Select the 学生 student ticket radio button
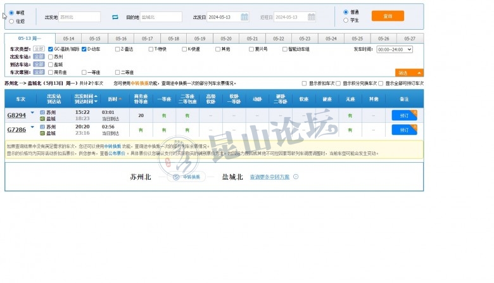The height and width of the screenshot is (283, 494). click(346, 20)
